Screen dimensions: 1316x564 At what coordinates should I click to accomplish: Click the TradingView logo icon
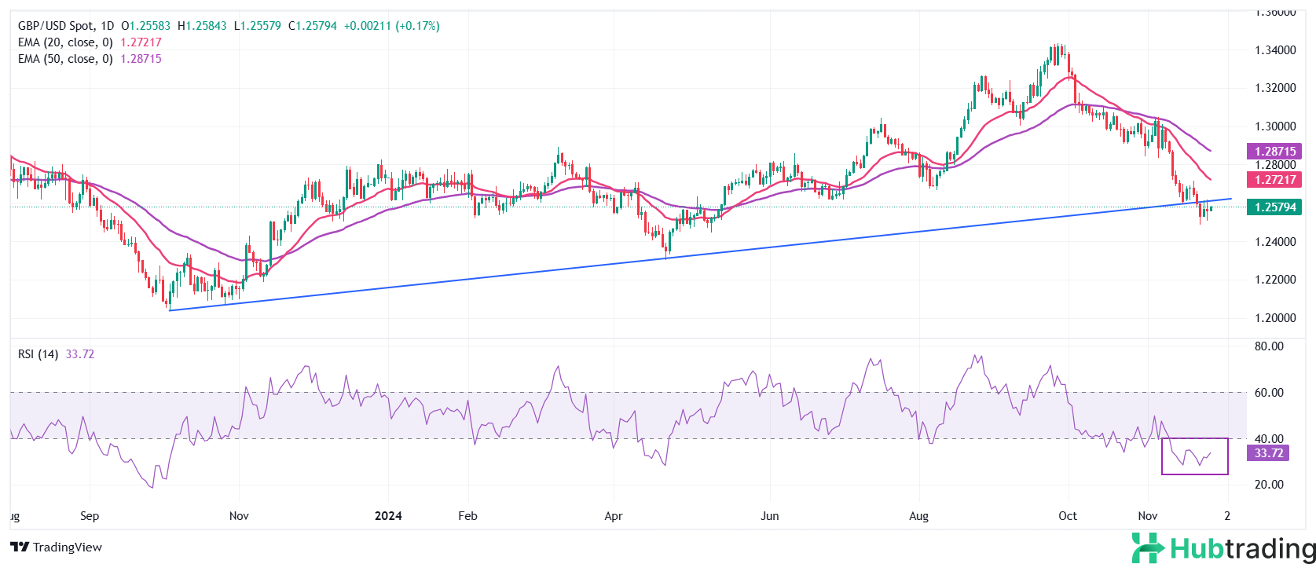click(x=20, y=548)
